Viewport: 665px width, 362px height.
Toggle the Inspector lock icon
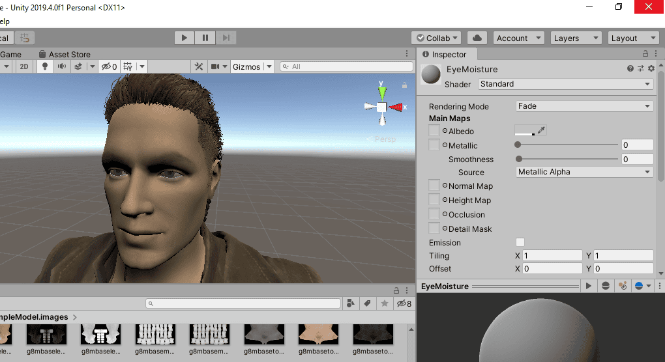(x=645, y=54)
